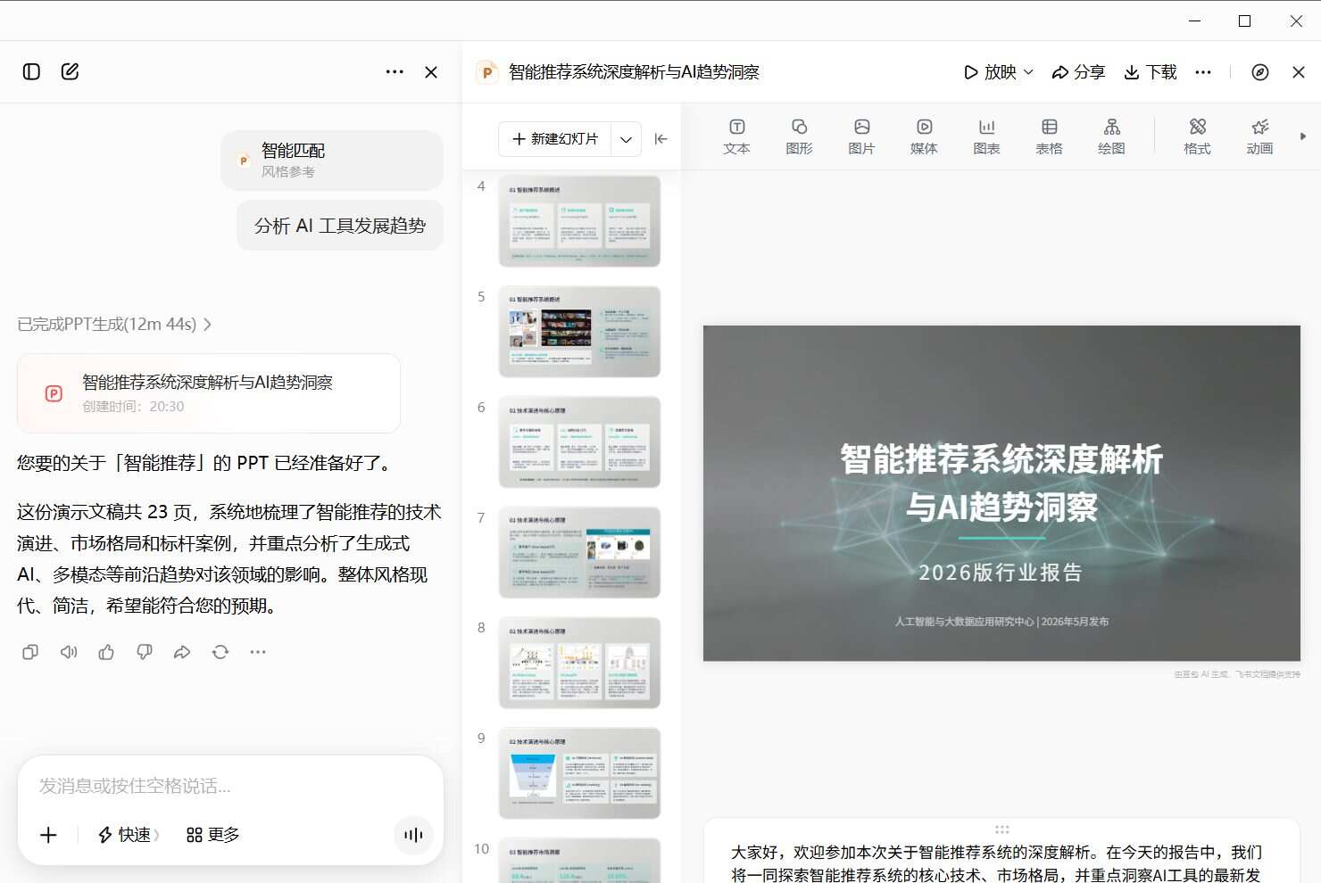Open presentation more options ellipsis
Screen dimensions: 1321x883
pos(1203,72)
